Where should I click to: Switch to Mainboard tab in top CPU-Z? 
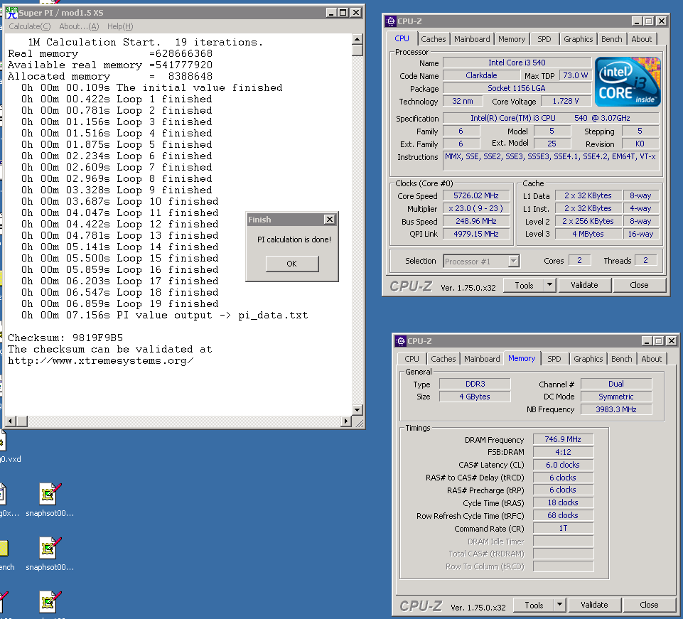tap(472, 39)
